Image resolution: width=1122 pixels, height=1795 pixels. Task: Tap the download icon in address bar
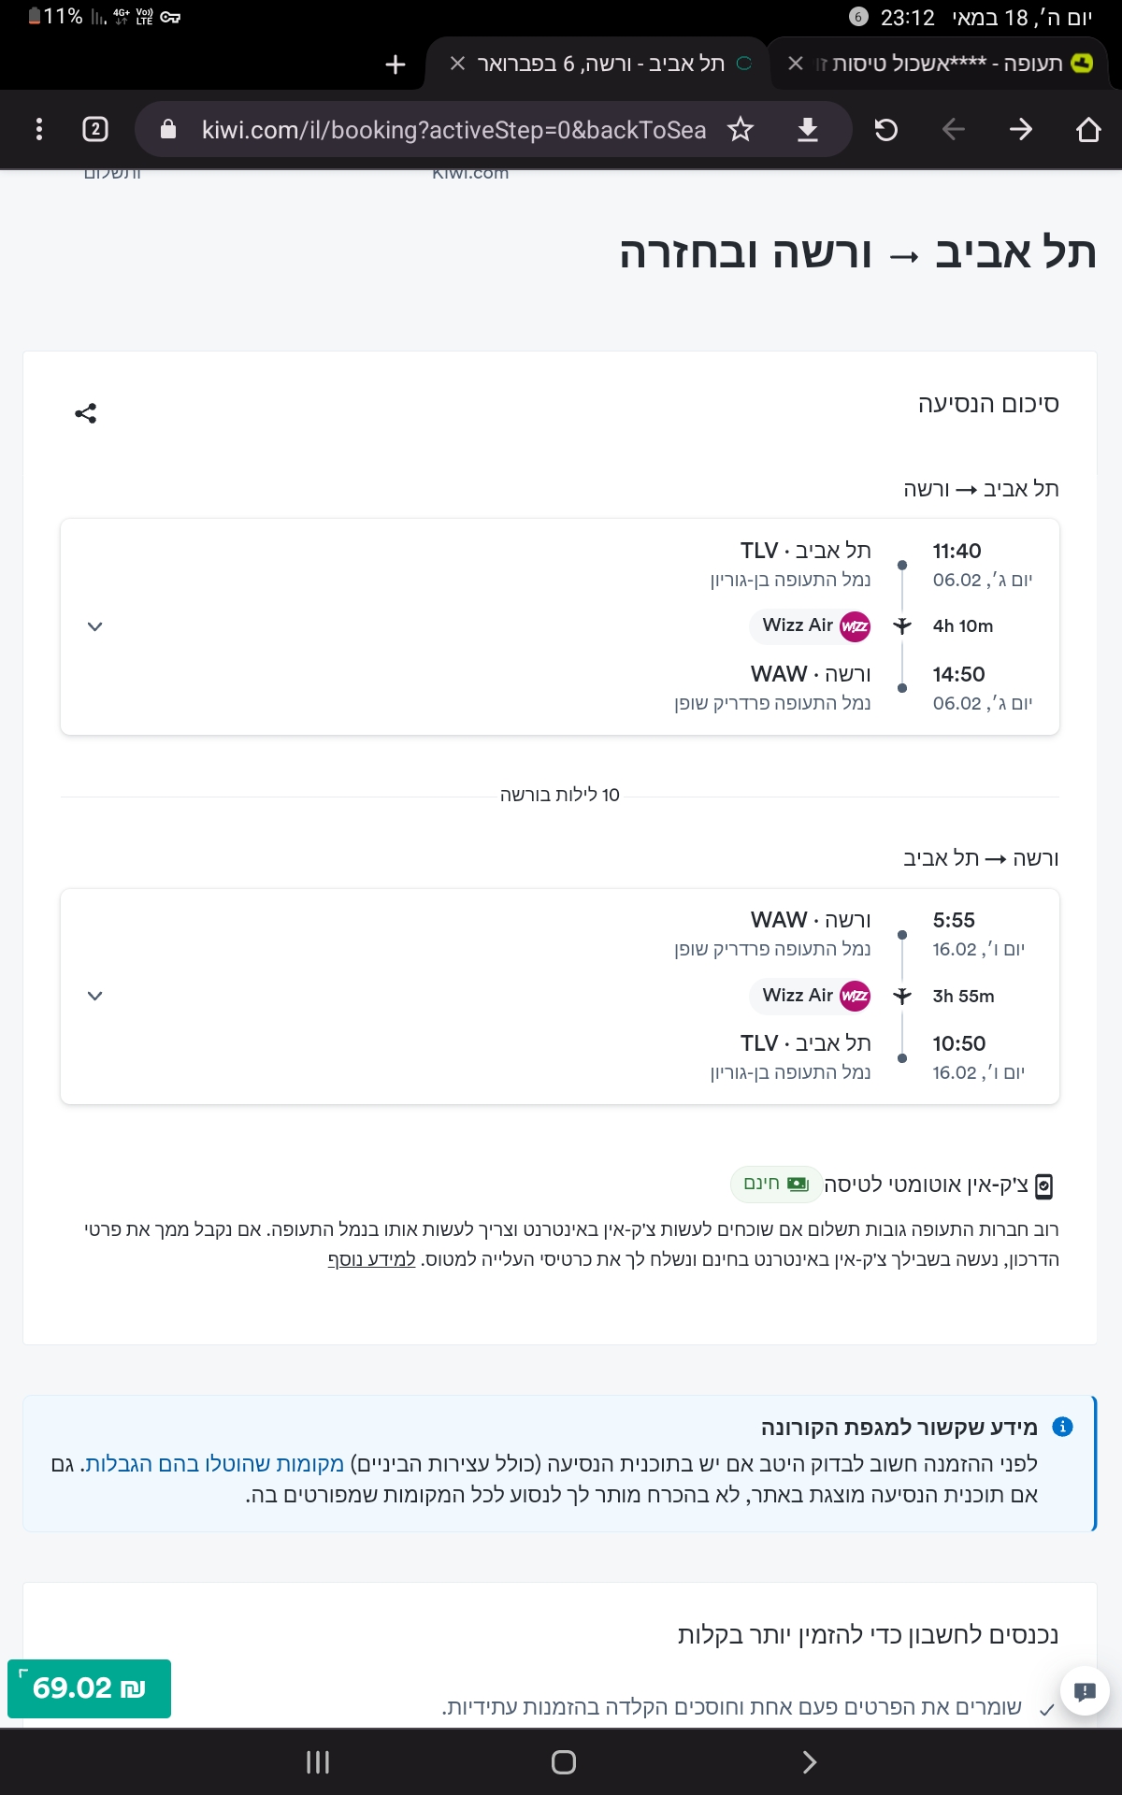click(x=808, y=129)
